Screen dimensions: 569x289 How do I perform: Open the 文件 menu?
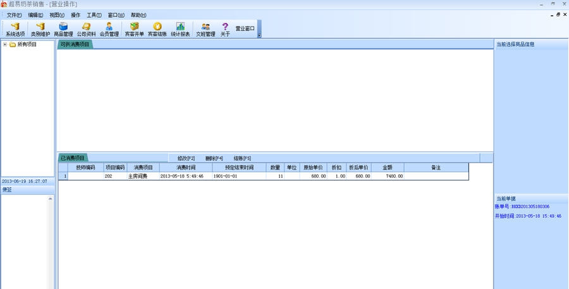pos(14,15)
